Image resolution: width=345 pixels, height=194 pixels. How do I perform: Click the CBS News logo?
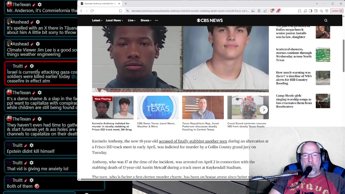click(210, 20)
